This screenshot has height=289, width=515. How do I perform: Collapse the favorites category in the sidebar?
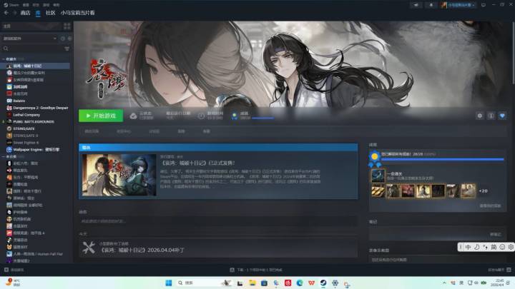[4, 59]
